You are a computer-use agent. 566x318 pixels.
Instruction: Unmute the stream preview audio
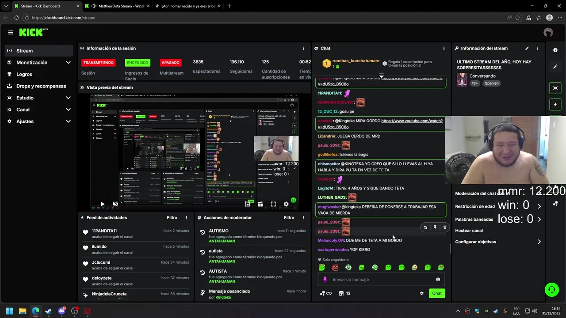coord(115,204)
